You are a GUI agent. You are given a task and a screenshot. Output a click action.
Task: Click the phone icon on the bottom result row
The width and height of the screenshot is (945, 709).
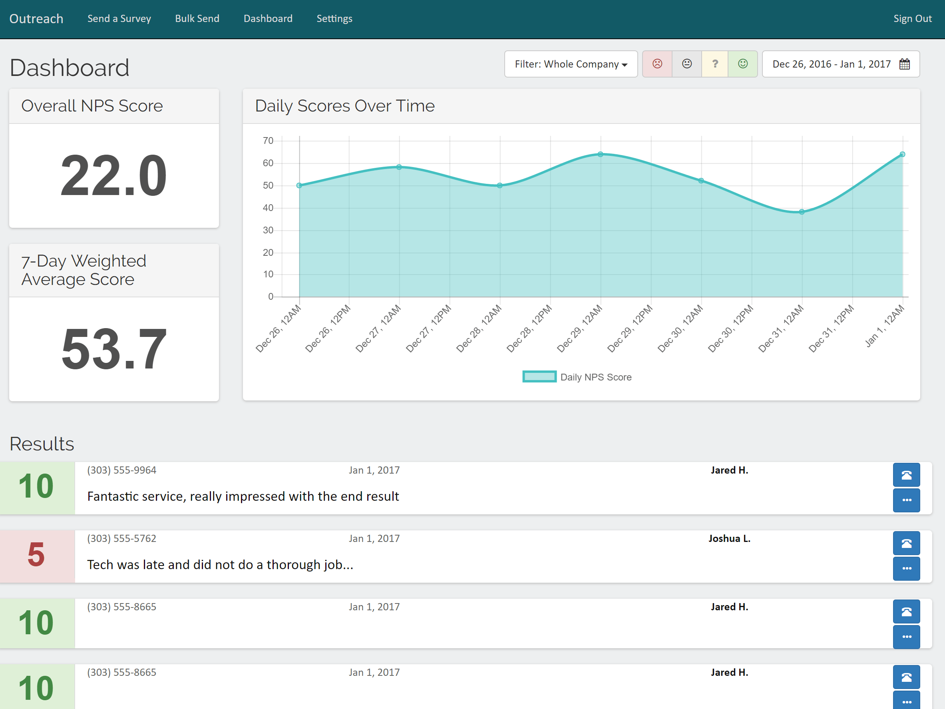click(906, 677)
